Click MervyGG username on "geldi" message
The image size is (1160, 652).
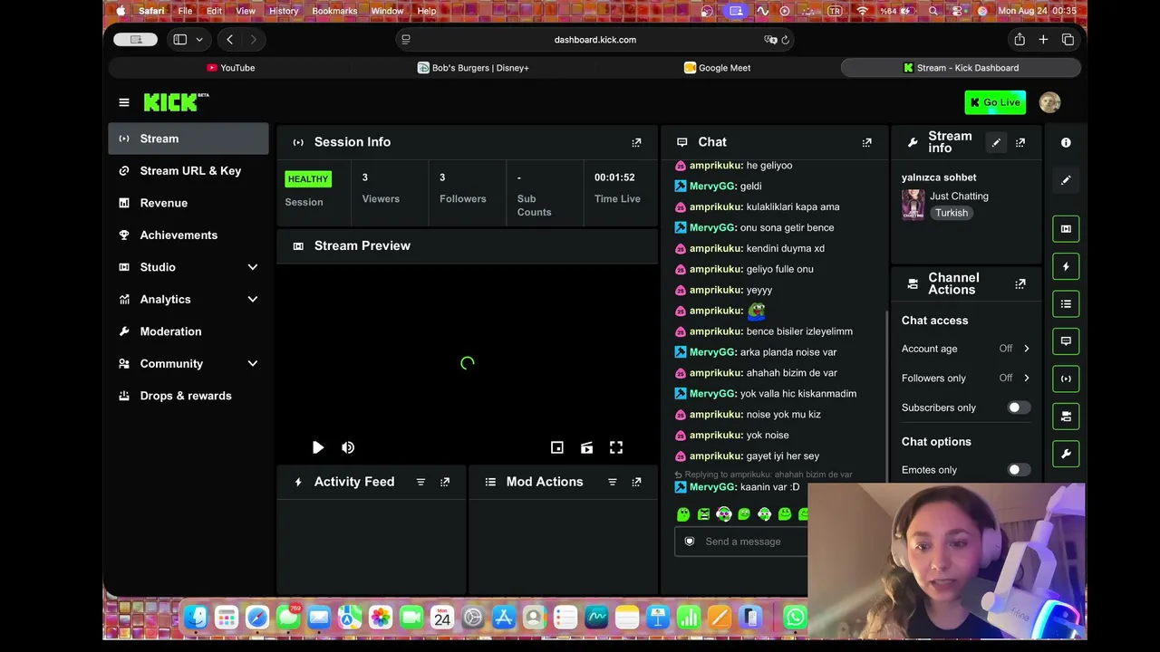(x=712, y=187)
